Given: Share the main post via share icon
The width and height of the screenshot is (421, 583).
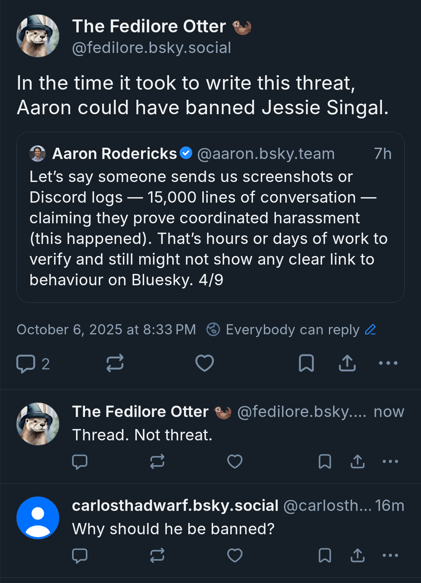Looking at the screenshot, I should pos(347,363).
